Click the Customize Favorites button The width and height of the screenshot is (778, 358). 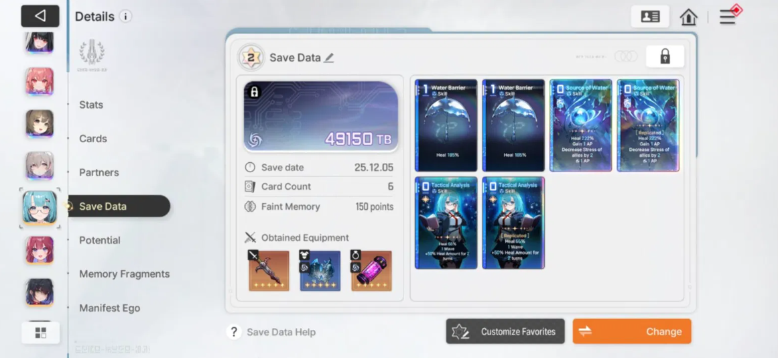(505, 331)
